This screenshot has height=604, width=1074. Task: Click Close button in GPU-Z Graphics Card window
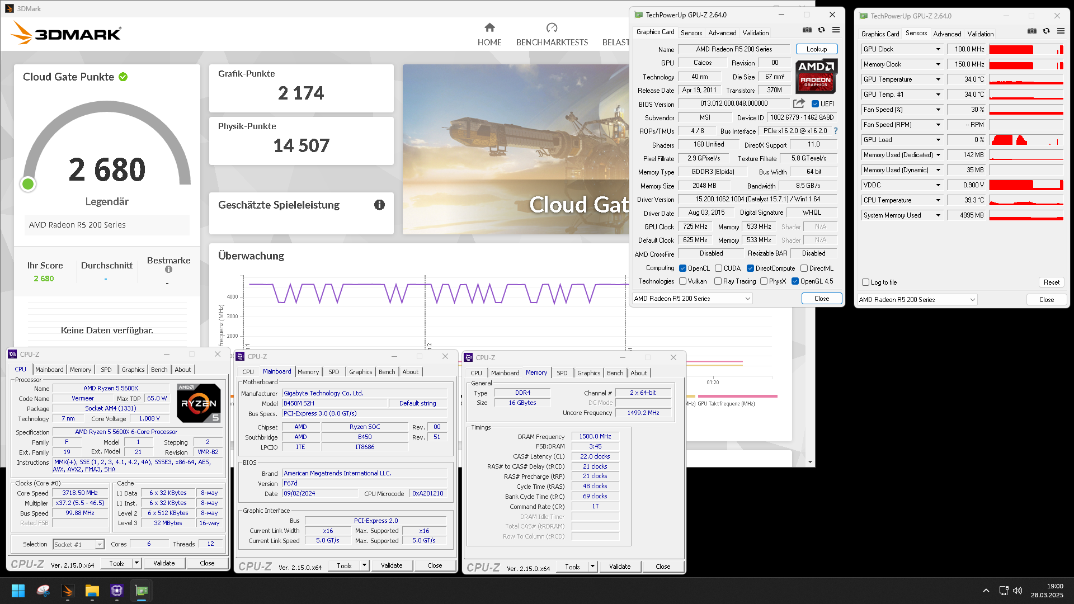(x=822, y=299)
